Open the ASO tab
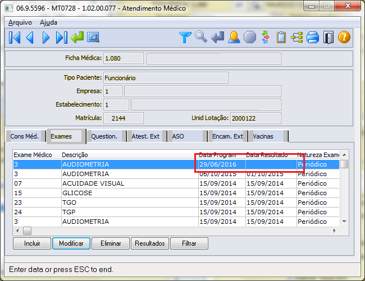 pyautogui.click(x=188, y=136)
